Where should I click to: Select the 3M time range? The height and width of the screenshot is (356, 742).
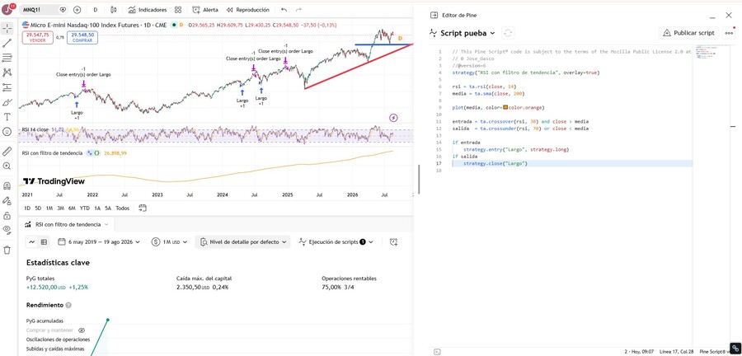(60, 208)
